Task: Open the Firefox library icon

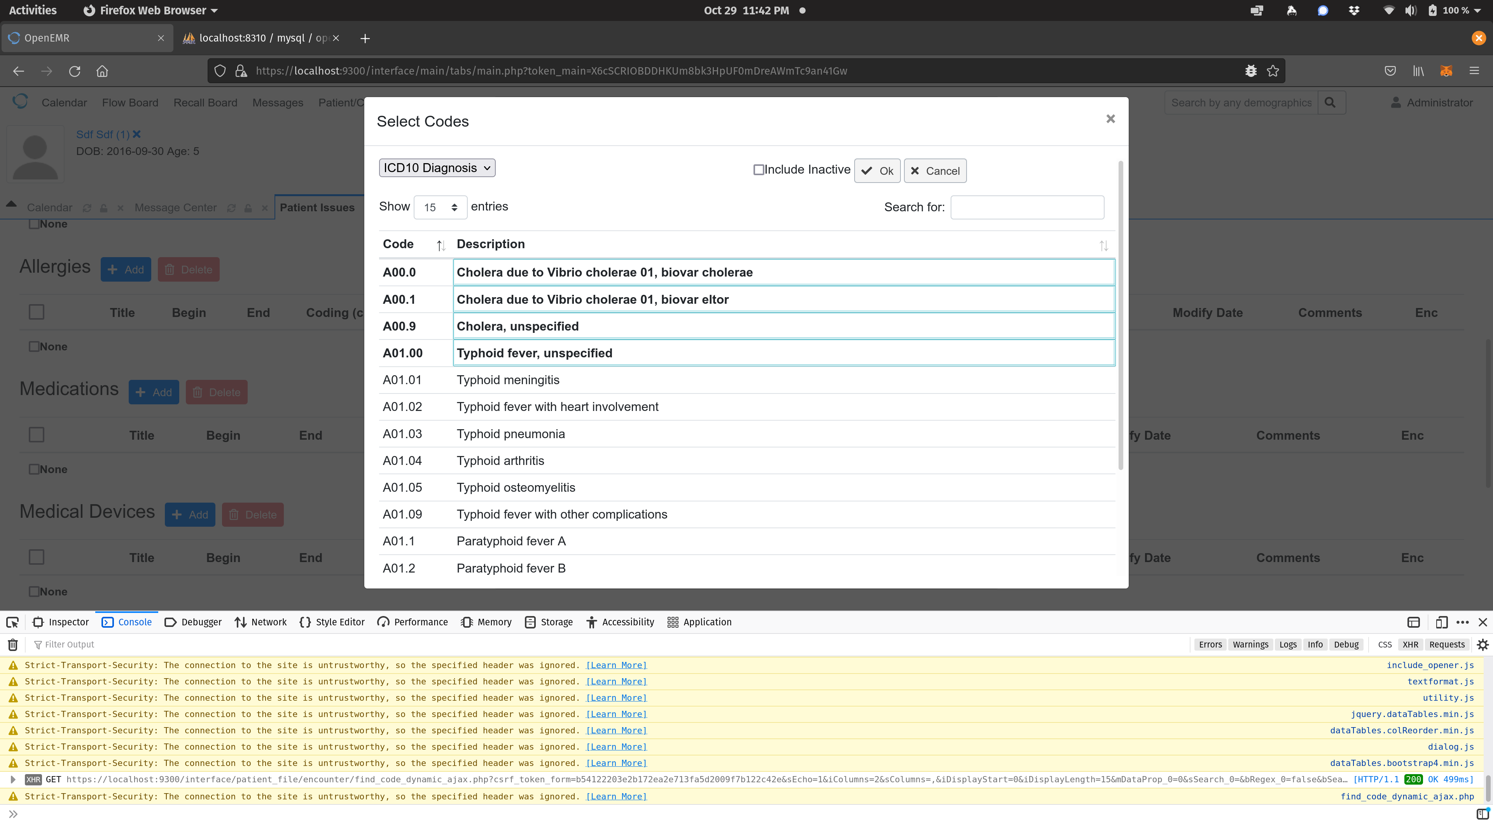Action: point(1418,71)
